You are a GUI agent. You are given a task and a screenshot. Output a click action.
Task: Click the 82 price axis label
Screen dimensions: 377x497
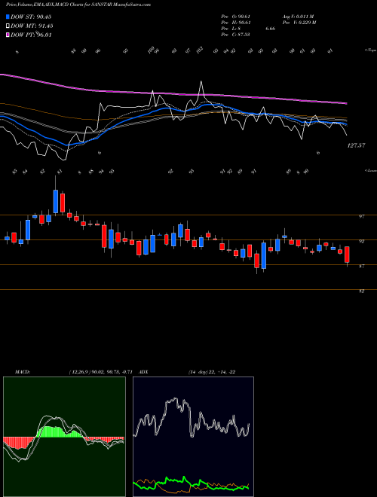(361, 291)
